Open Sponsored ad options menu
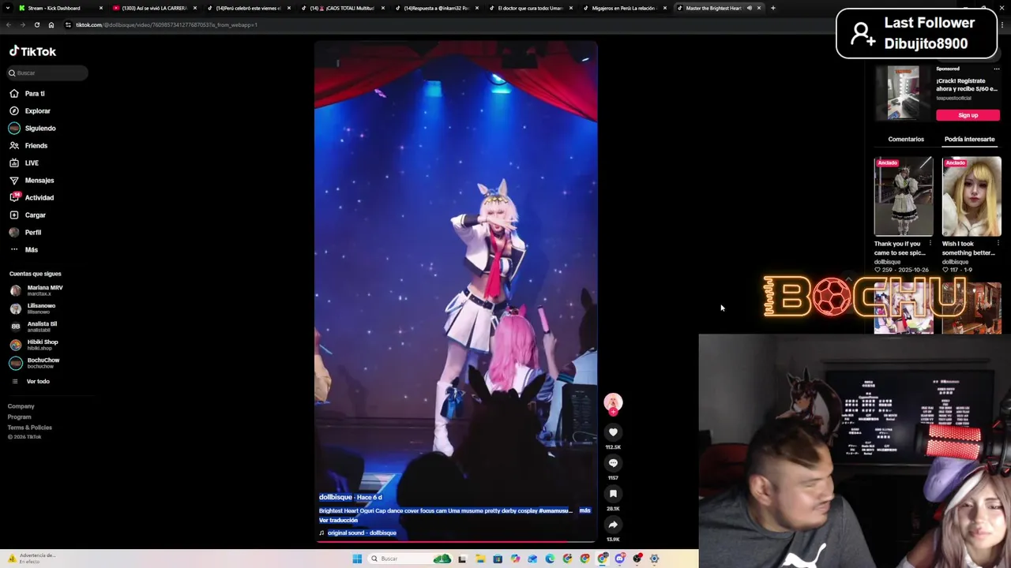 point(996,69)
